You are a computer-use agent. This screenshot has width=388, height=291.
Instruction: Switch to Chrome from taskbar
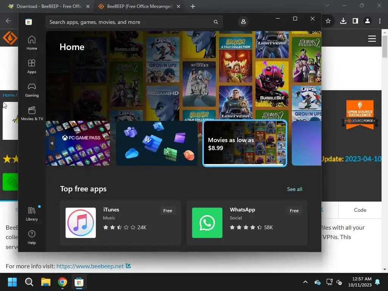[63, 282]
